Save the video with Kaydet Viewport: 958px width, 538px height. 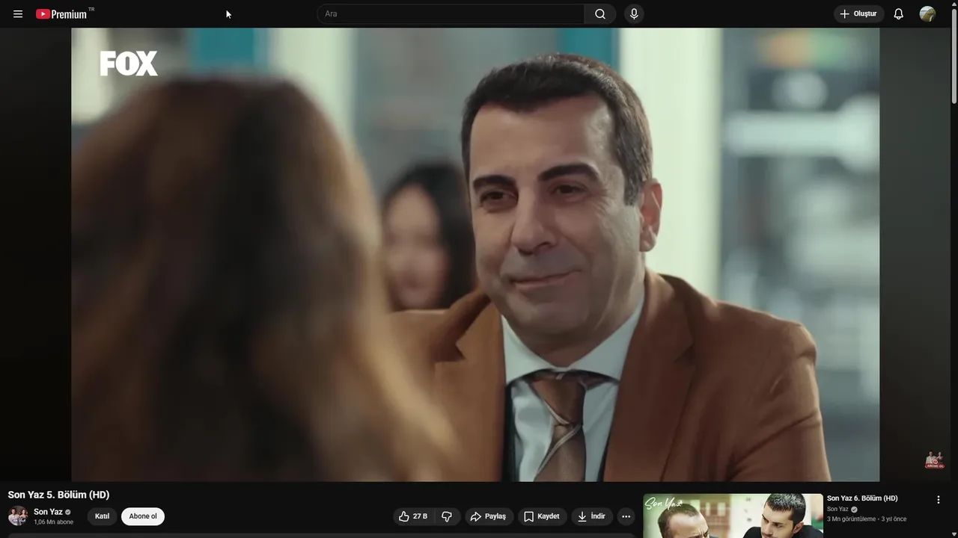coord(542,516)
